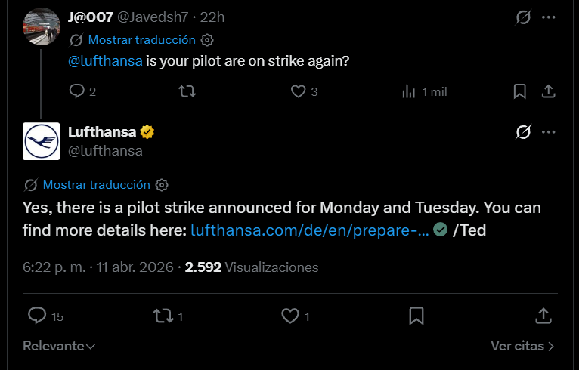Repost the J@007 tweet
The image size is (579, 370).
[187, 91]
